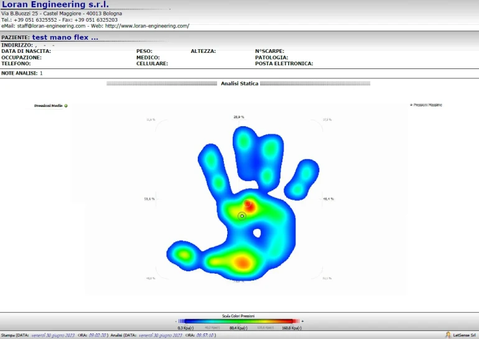479x339 pixels.
Task: Click the 80,4 Kpa midpoint scale label
Action: [236, 328]
